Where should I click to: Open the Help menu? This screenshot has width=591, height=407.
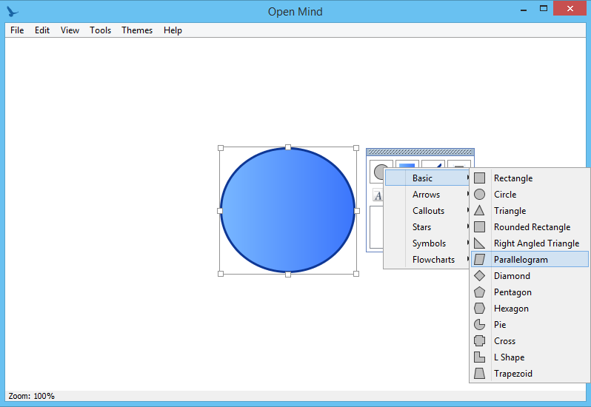(x=173, y=30)
